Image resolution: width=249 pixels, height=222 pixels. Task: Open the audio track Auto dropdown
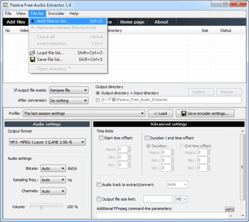click(178, 184)
